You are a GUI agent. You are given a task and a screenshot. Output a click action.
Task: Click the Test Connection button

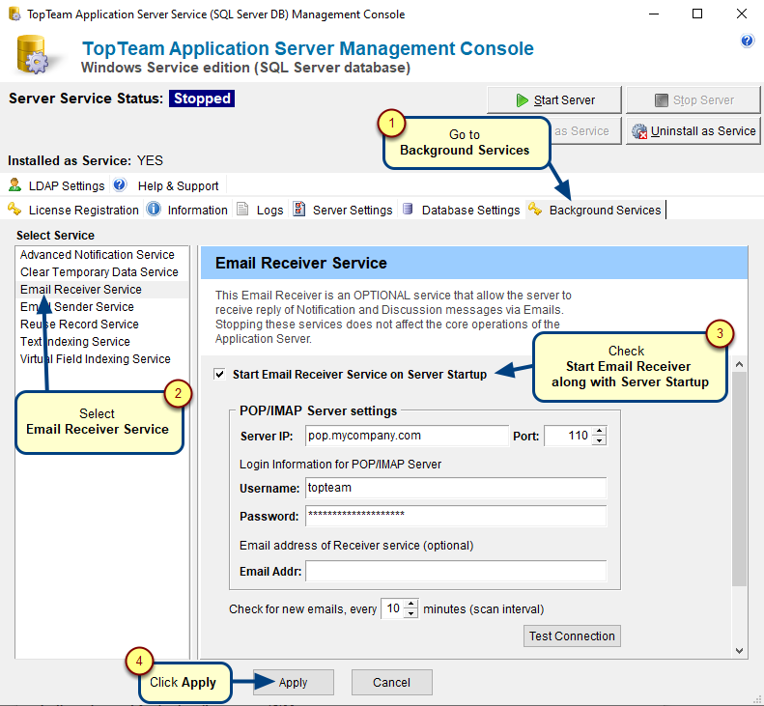pyautogui.click(x=572, y=635)
